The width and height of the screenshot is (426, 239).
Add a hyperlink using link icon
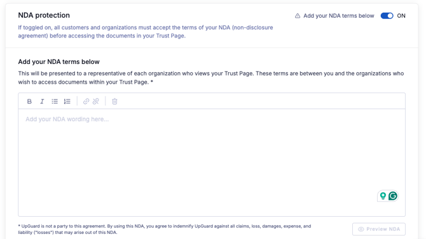pyautogui.click(x=86, y=101)
